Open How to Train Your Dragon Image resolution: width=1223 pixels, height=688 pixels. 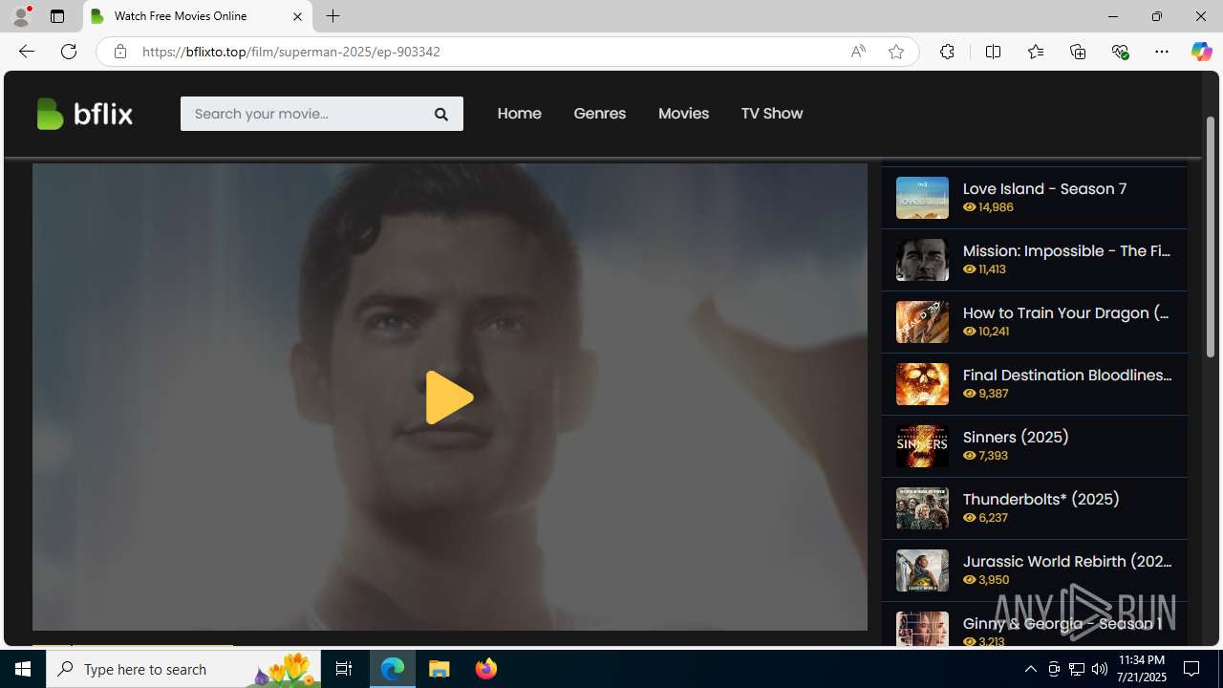coord(1066,312)
